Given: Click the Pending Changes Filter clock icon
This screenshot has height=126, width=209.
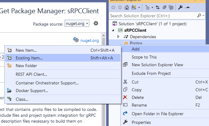Looking at the screenshot, I should point(147,7).
